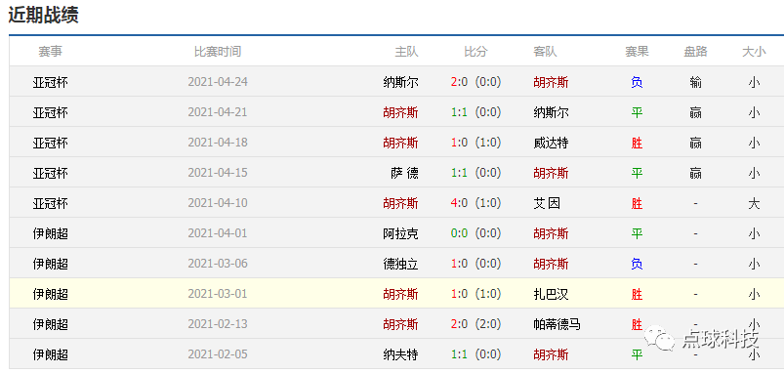Click 胡齐斯 in the 2021-04-24 row
The image size is (784, 373).
tap(551, 82)
